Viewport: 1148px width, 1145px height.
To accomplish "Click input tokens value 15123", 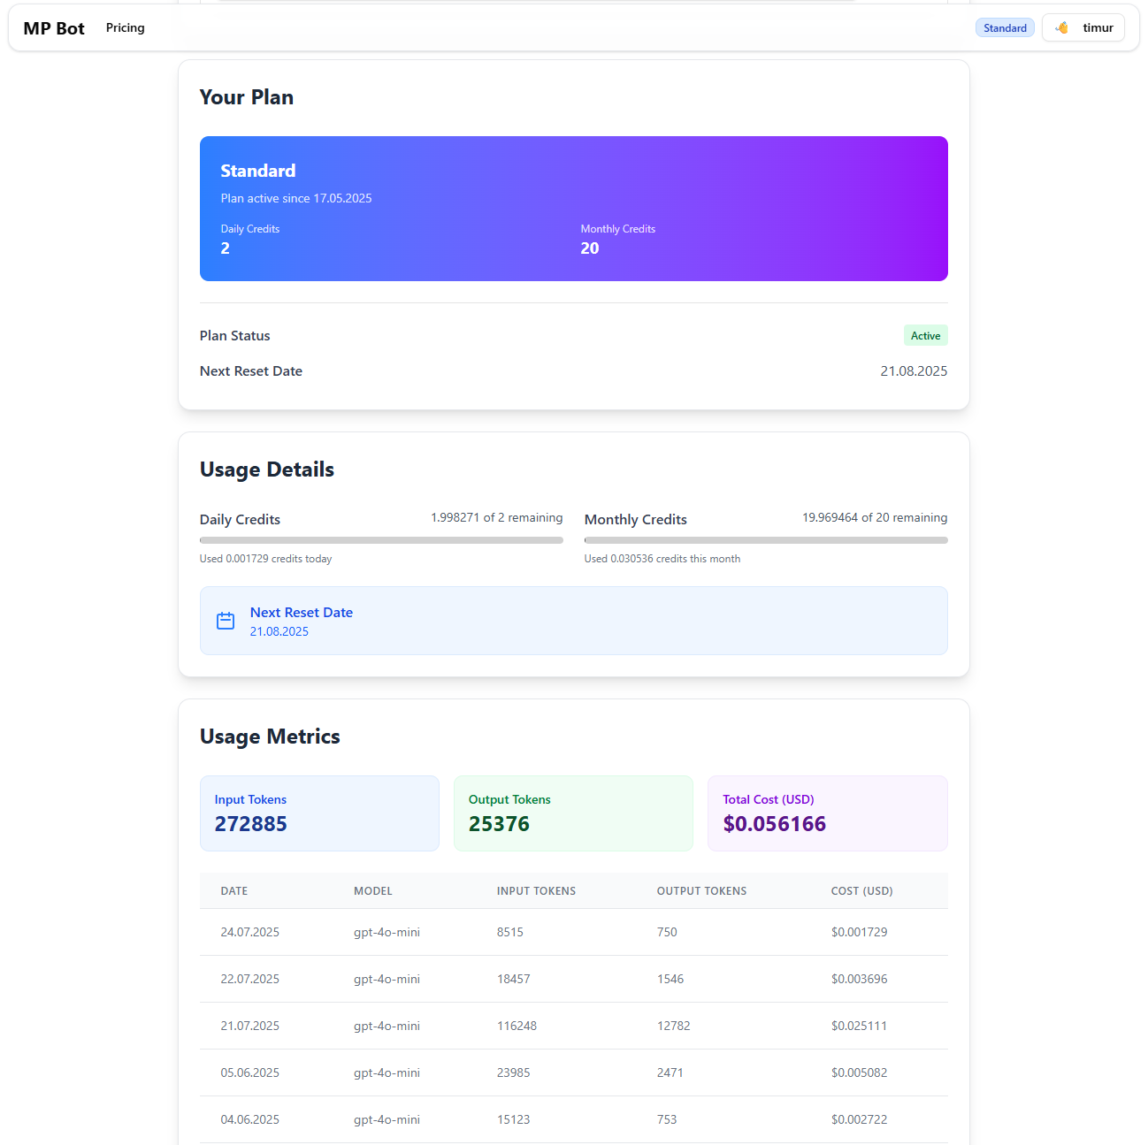I will 514,1119.
